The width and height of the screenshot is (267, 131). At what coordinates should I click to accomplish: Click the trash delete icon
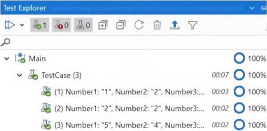157,25
